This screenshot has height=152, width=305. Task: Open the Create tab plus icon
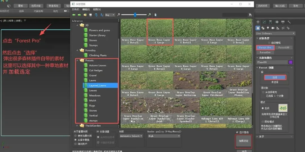258,22
